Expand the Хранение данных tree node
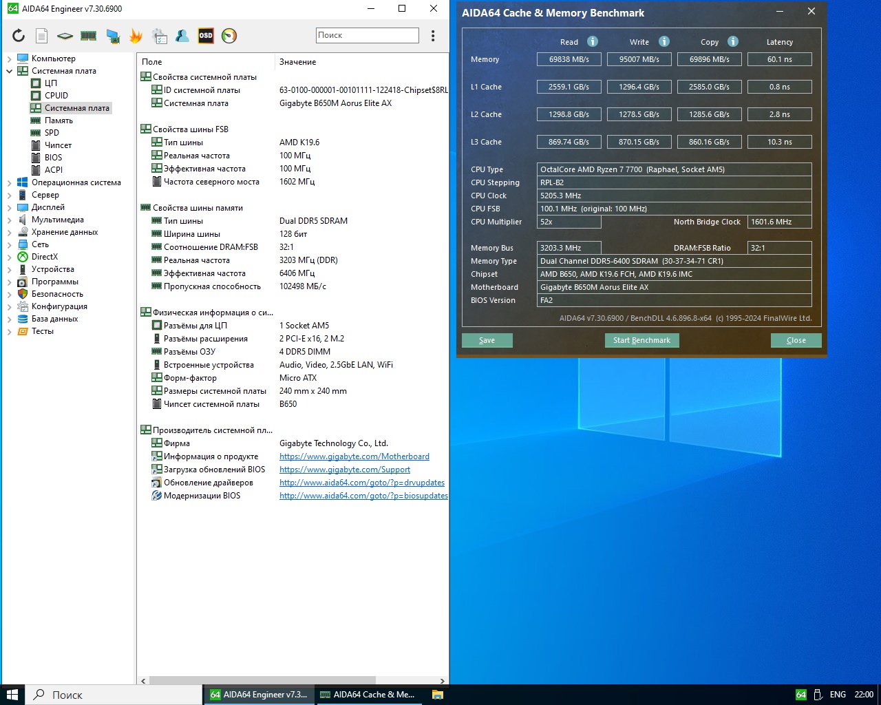 [x=9, y=232]
